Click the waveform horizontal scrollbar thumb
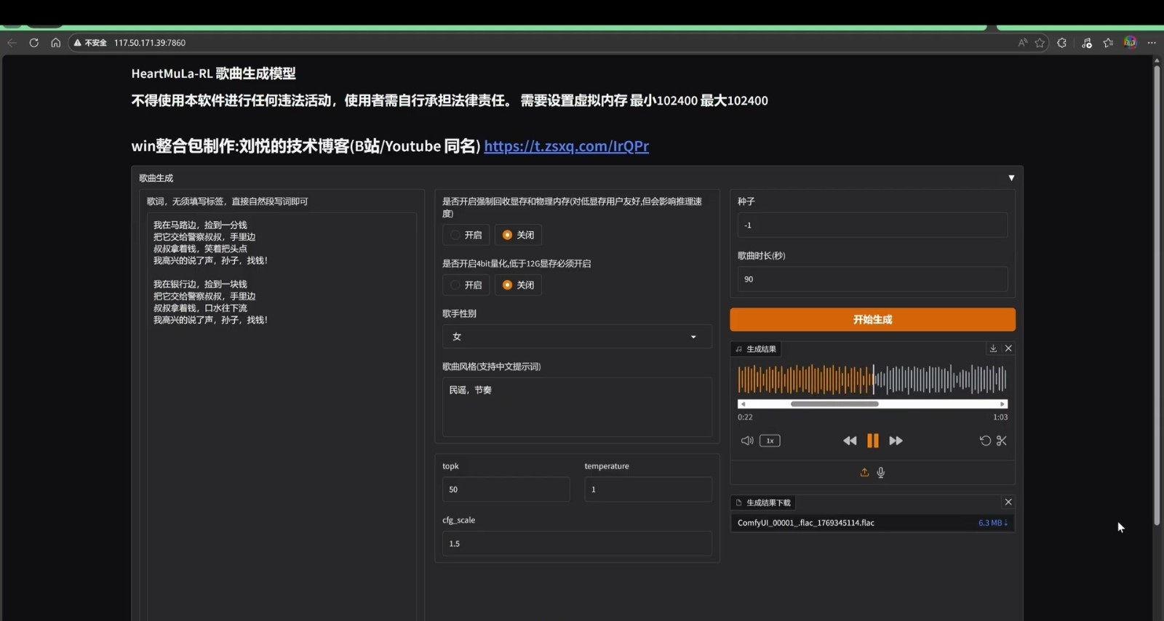Screen dimensions: 1164x621 pos(834,404)
